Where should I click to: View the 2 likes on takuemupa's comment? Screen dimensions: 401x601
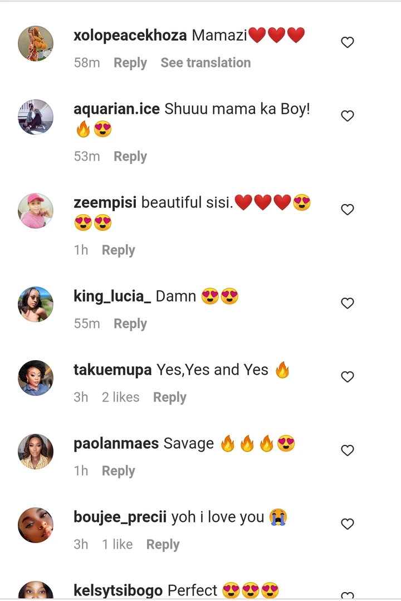[x=120, y=398]
